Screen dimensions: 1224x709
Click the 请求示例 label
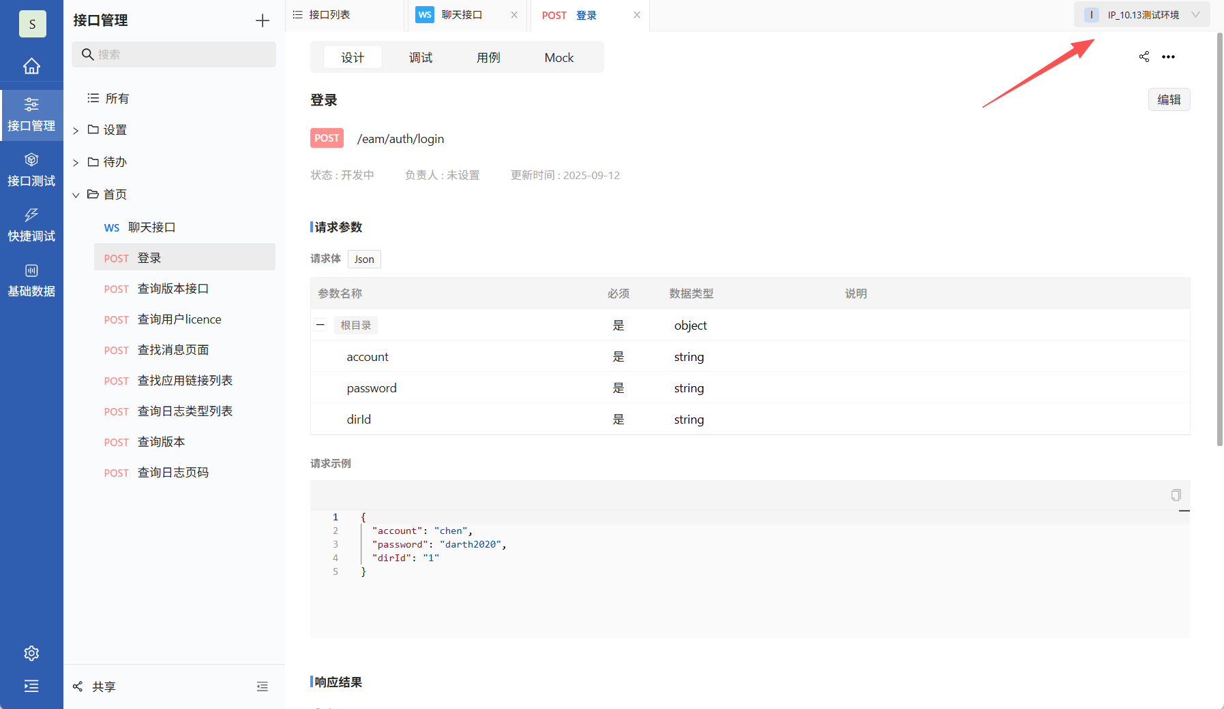coord(331,463)
